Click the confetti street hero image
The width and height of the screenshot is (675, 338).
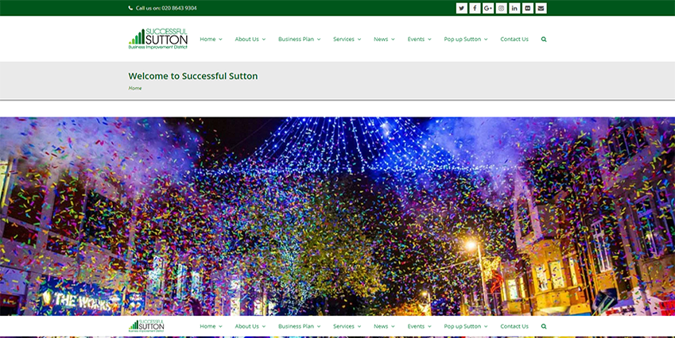point(337,214)
